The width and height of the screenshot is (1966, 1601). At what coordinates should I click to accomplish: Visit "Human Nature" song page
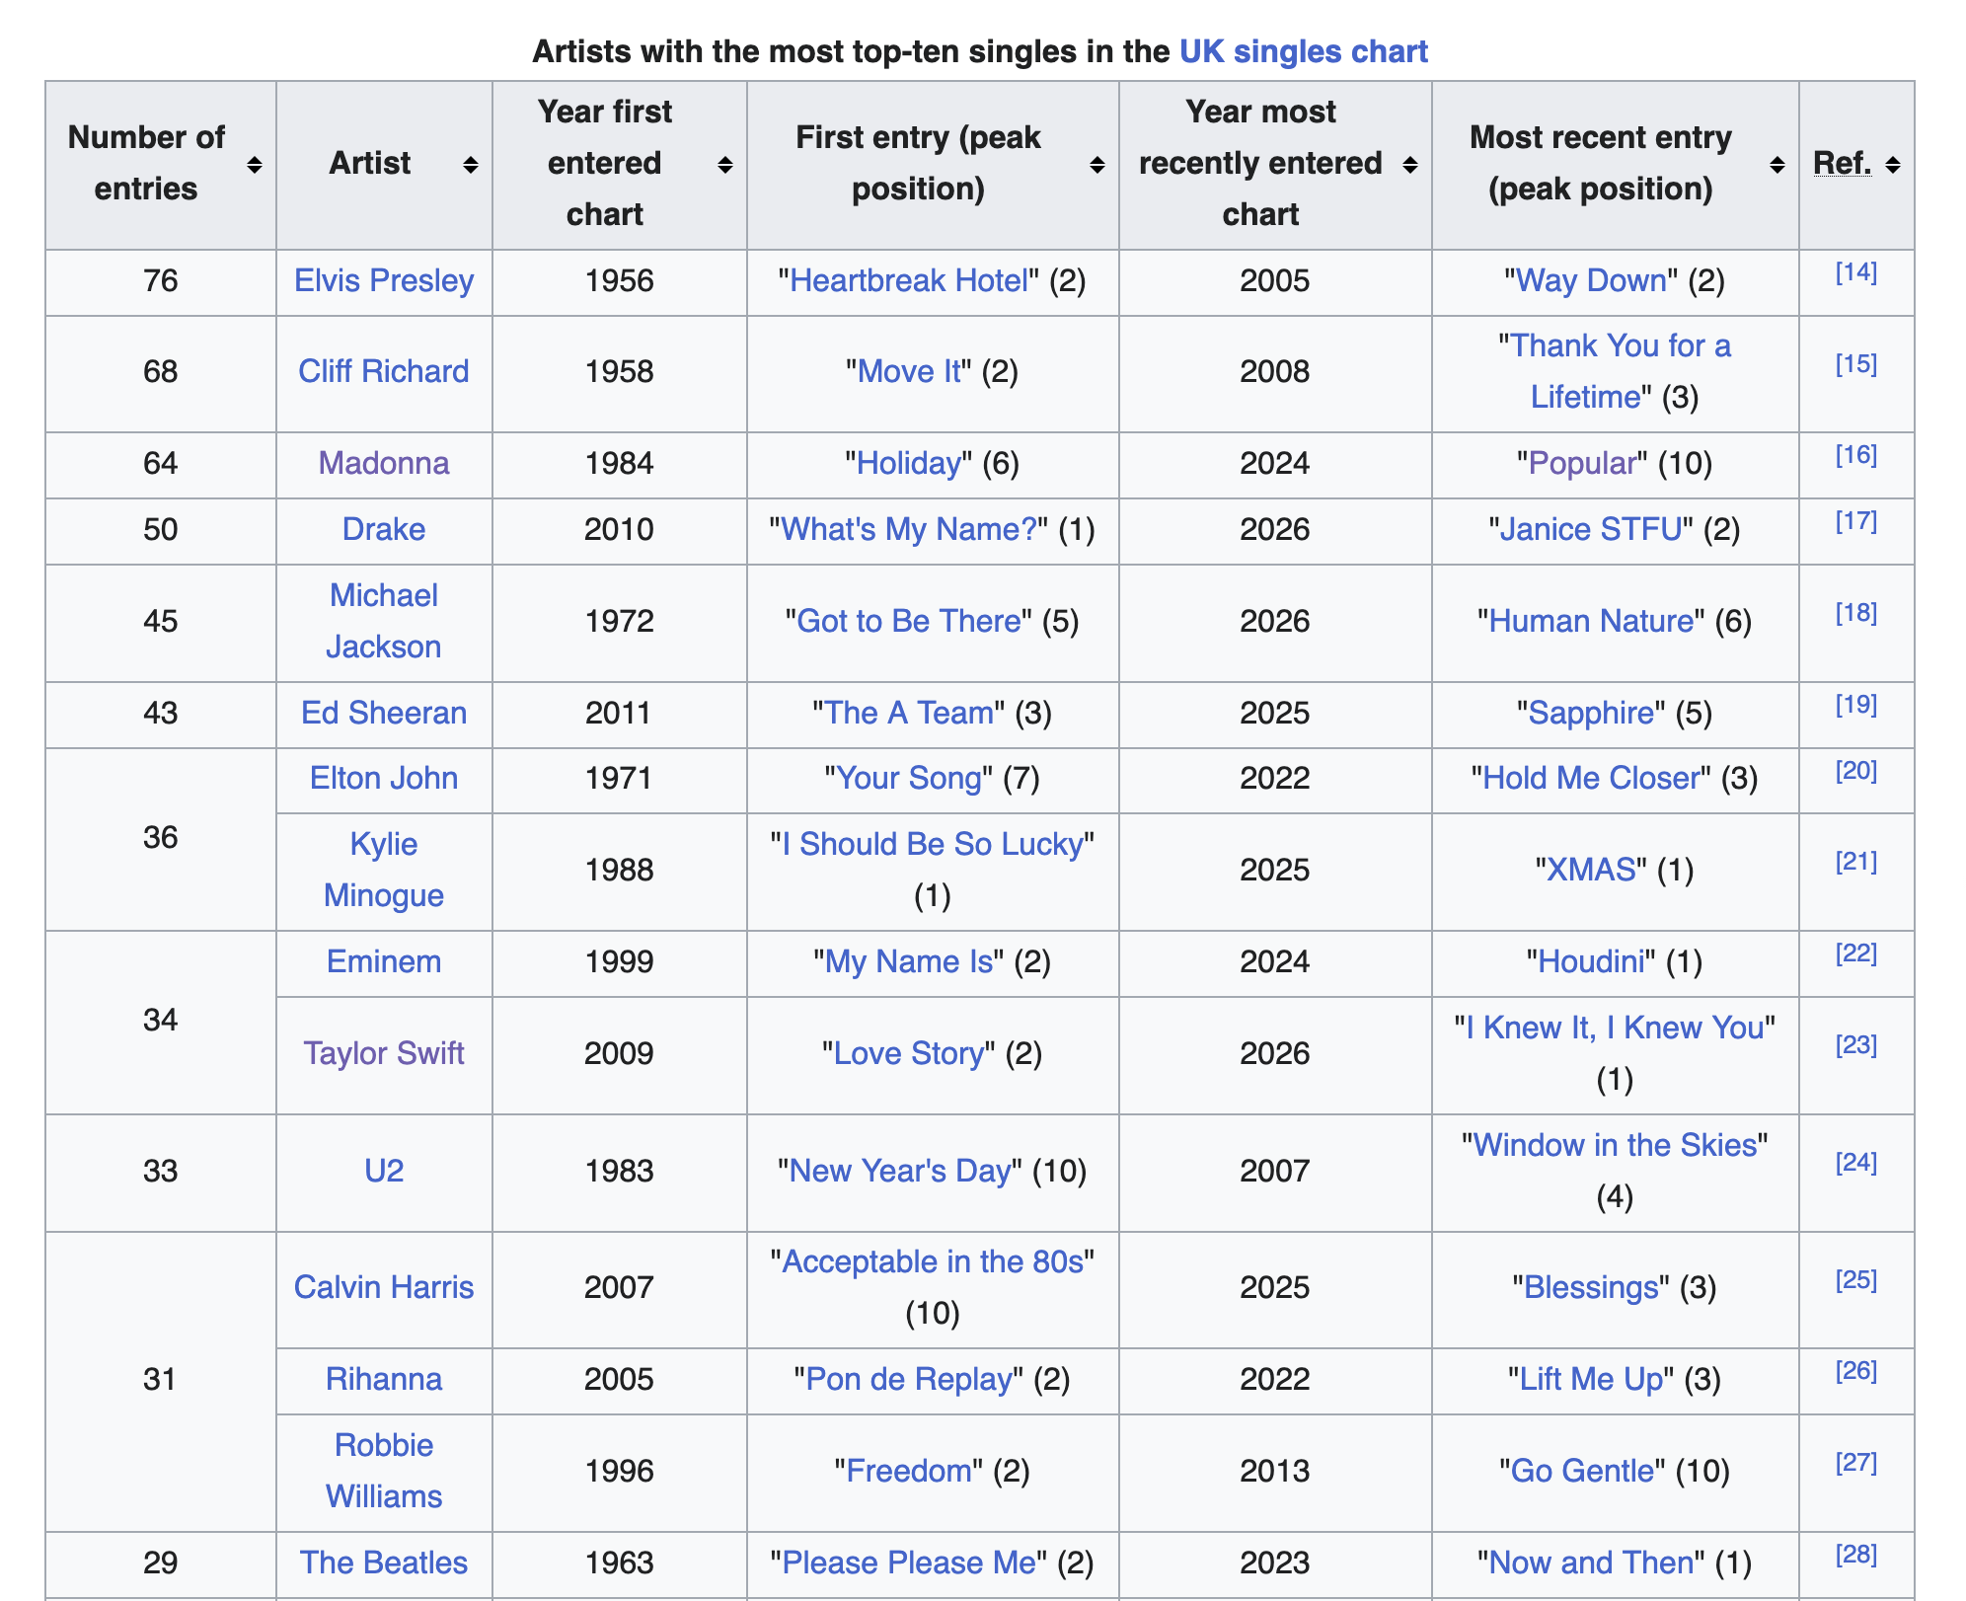pos(1591,622)
